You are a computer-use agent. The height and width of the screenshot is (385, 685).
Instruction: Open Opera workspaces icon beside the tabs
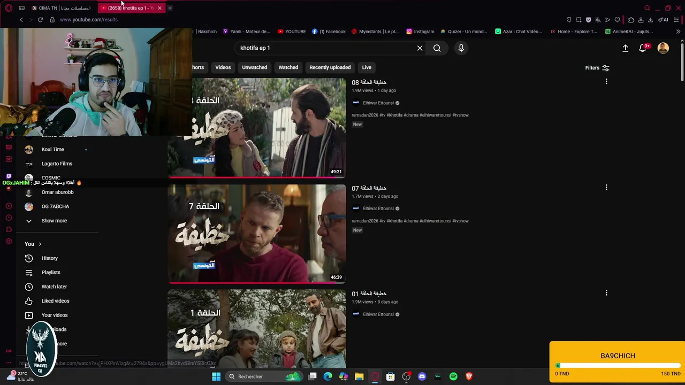(x=21, y=8)
